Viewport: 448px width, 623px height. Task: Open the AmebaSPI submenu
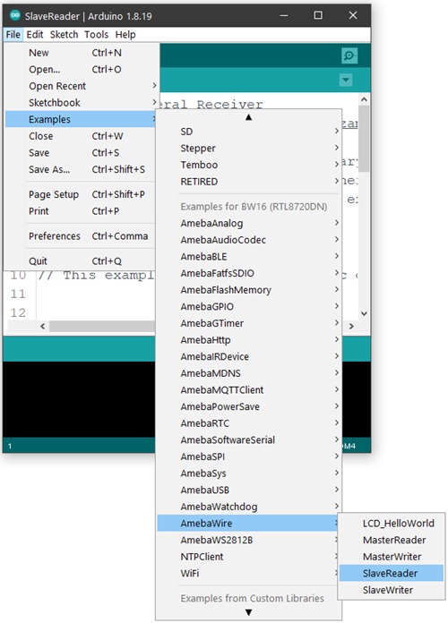(249, 457)
